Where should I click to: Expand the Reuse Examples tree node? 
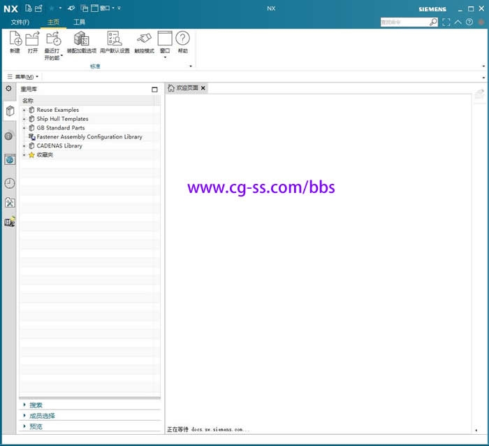tap(24, 110)
